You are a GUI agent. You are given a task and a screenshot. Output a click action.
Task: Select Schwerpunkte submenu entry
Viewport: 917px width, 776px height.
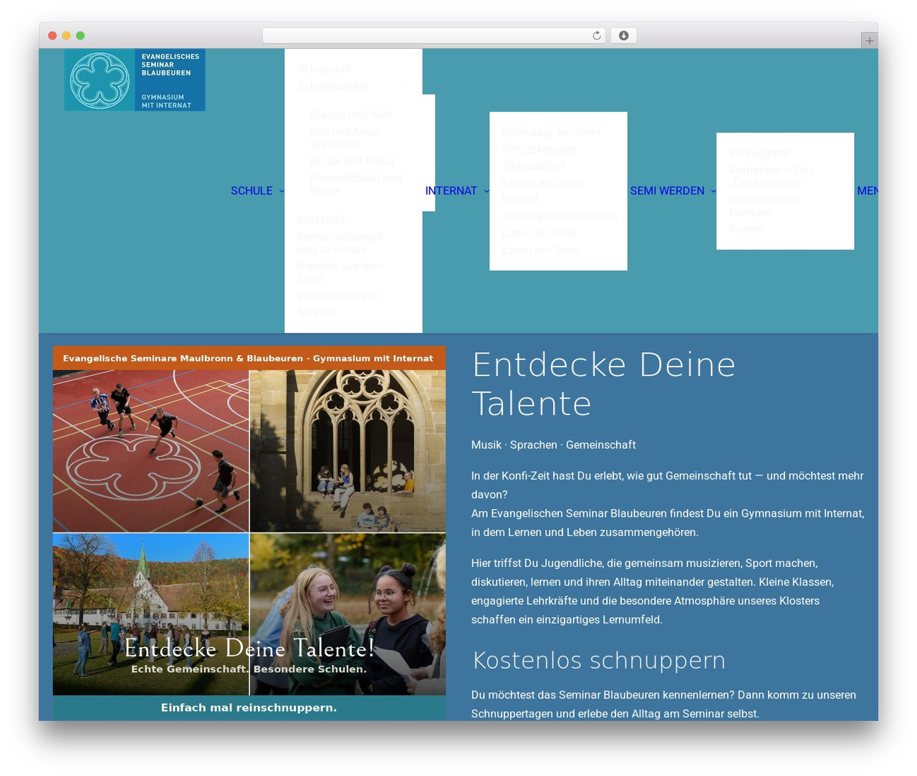pyautogui.click(x=333, y=86)
